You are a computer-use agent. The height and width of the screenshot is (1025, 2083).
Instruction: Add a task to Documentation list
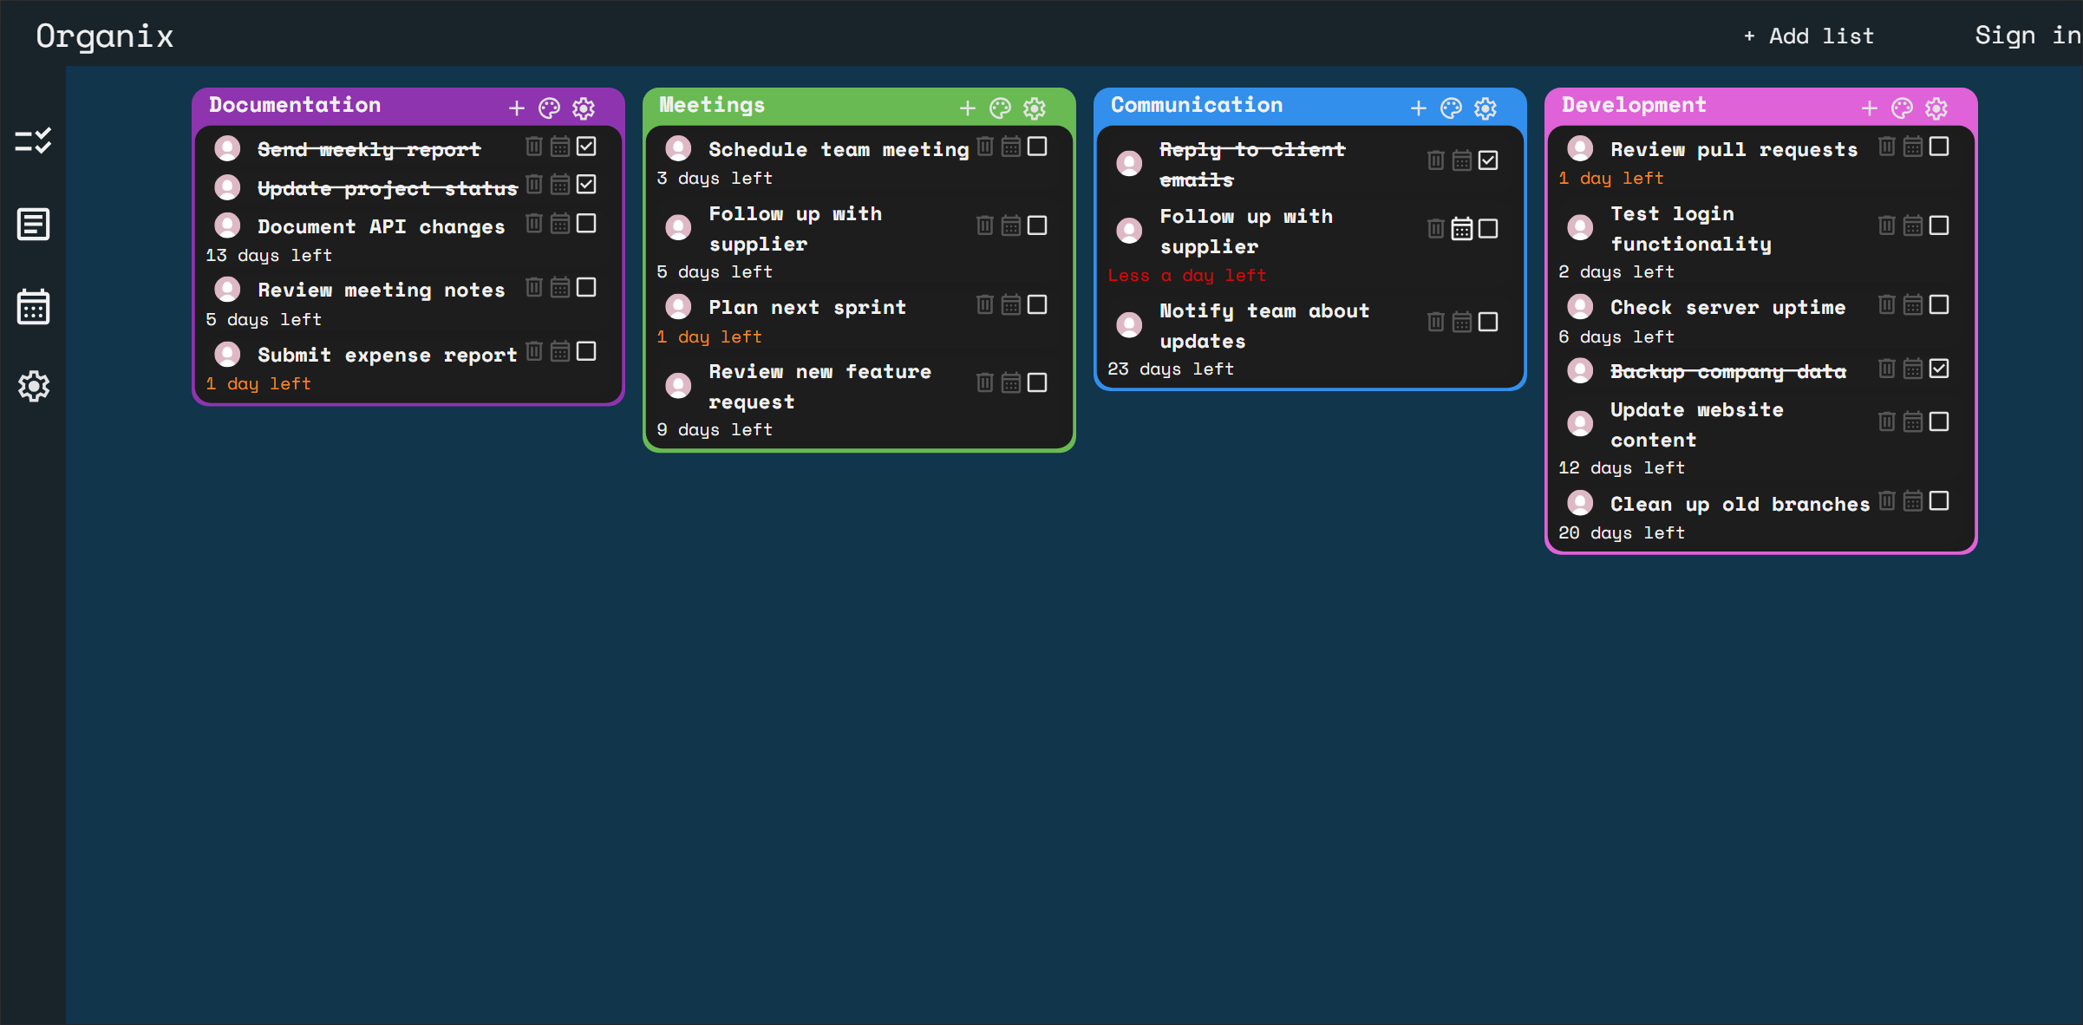click(517, 108)
